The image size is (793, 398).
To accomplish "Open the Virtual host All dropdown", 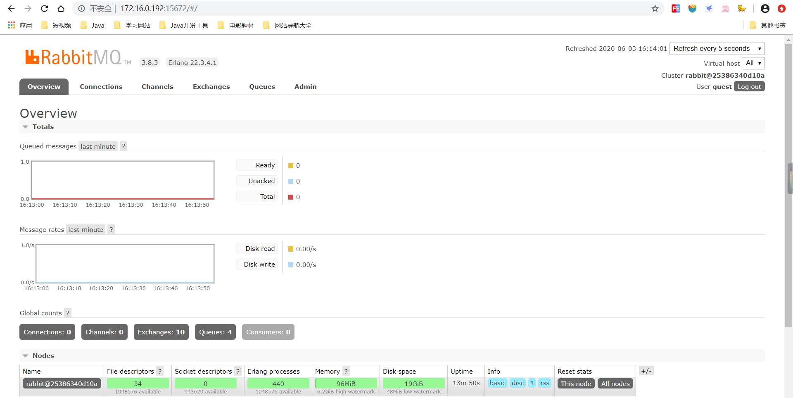I will click(753, 63).
